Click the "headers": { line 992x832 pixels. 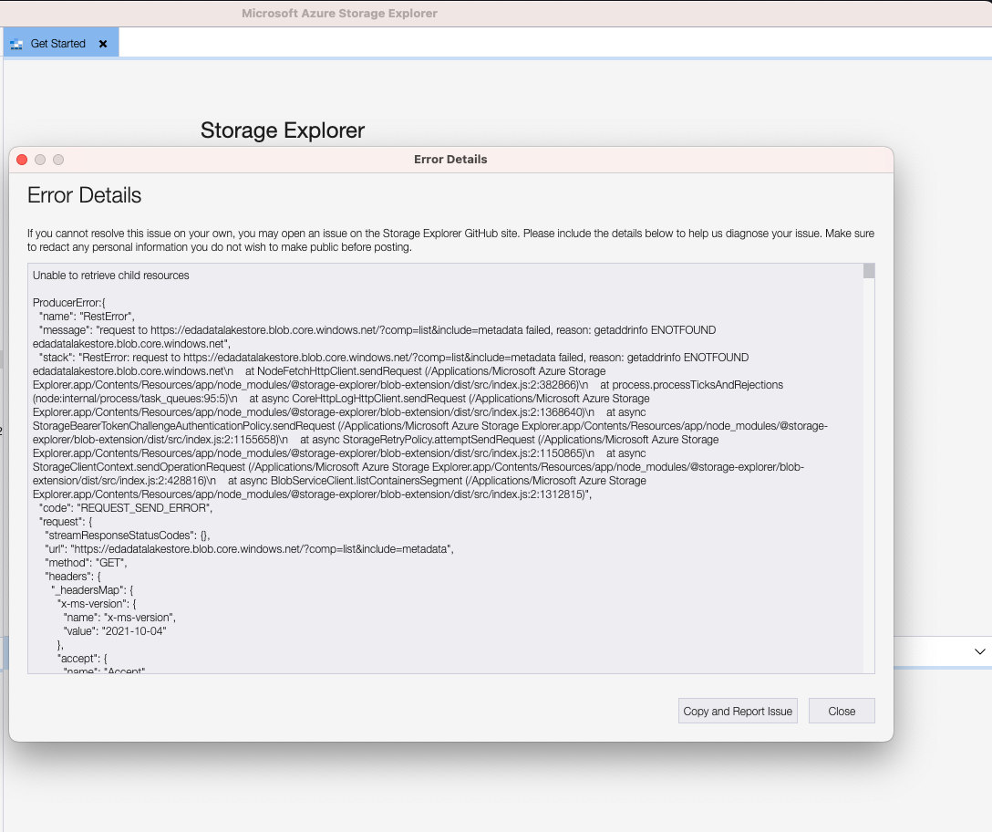pyautogui.click(x=73, y=577)
